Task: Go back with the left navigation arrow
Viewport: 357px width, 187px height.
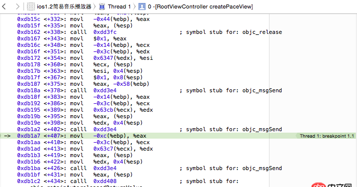Action: [x=4, y=6]
